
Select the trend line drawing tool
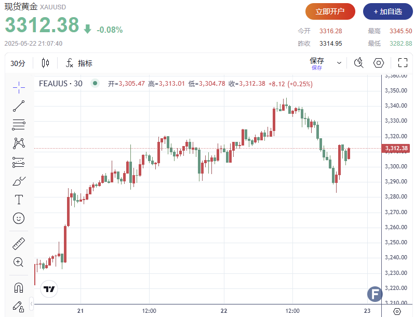[19, 106]
